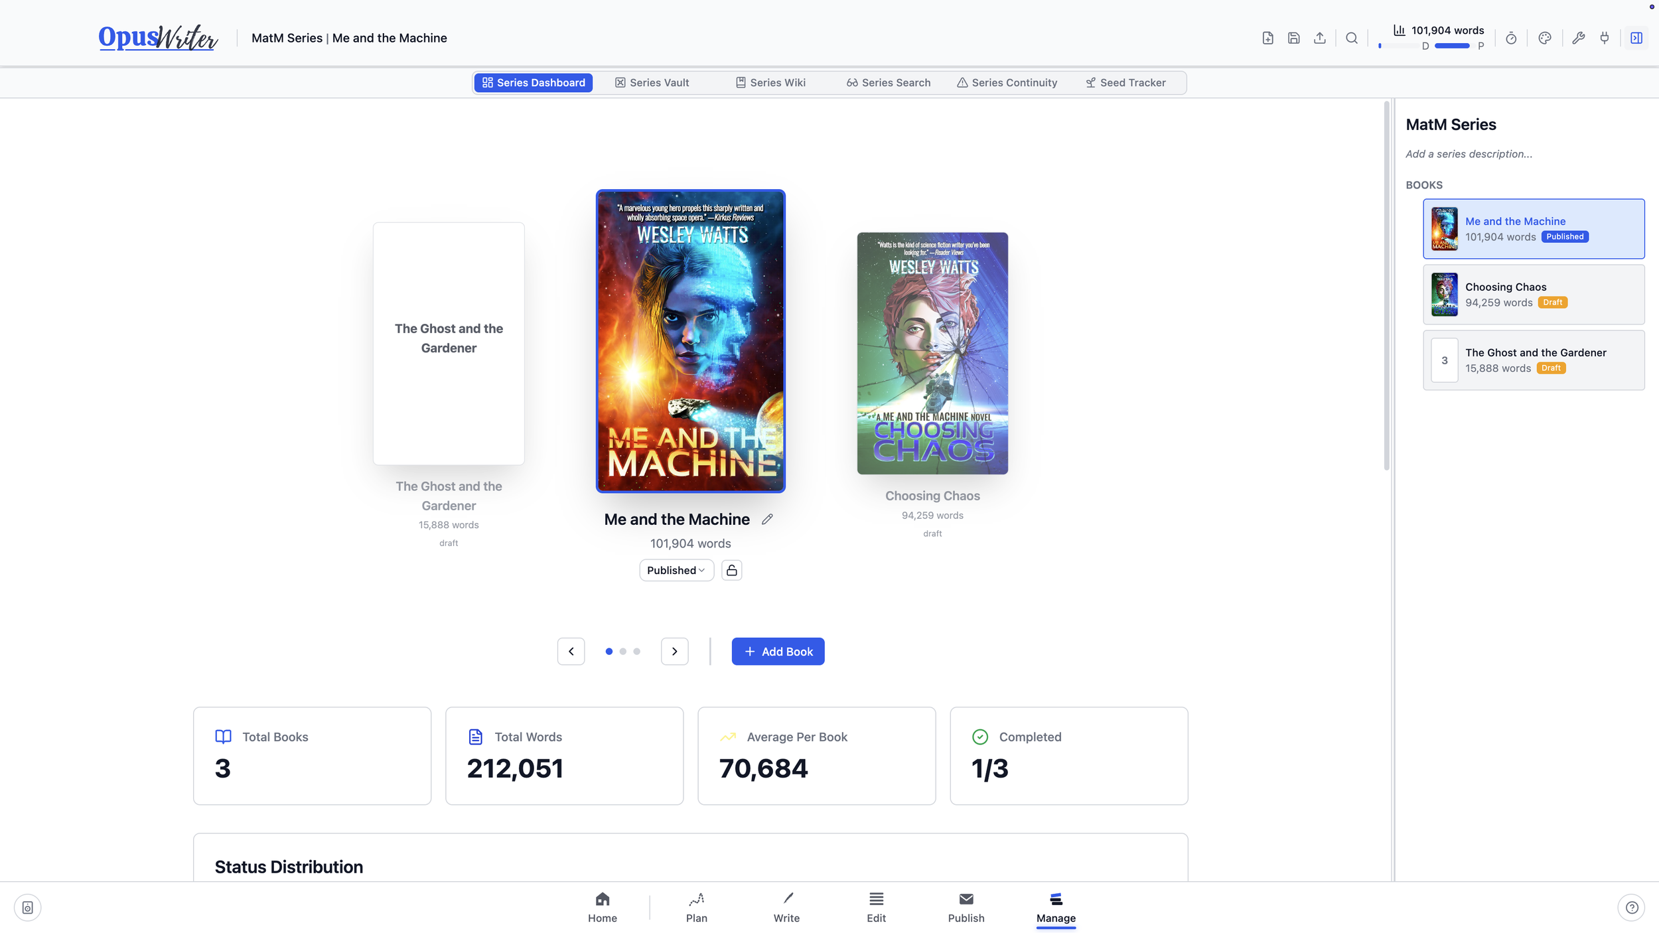Click the help question mark icon
Screen dimensions: 1659x933
1632,907
